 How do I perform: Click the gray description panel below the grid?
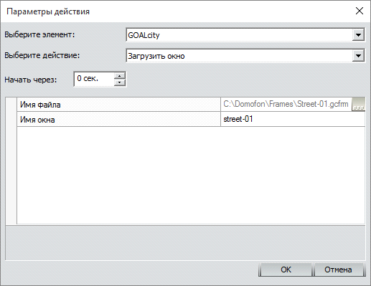pos(185,242)
